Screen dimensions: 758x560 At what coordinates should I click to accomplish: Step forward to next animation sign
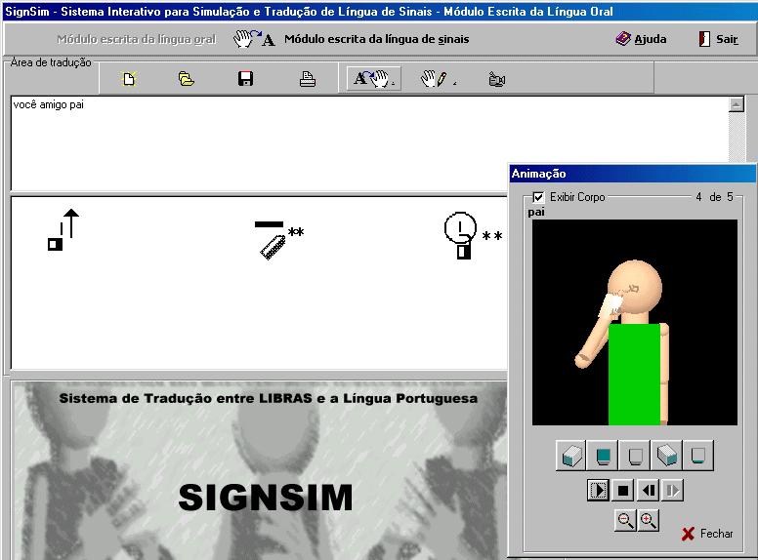(x=672, y=491)
